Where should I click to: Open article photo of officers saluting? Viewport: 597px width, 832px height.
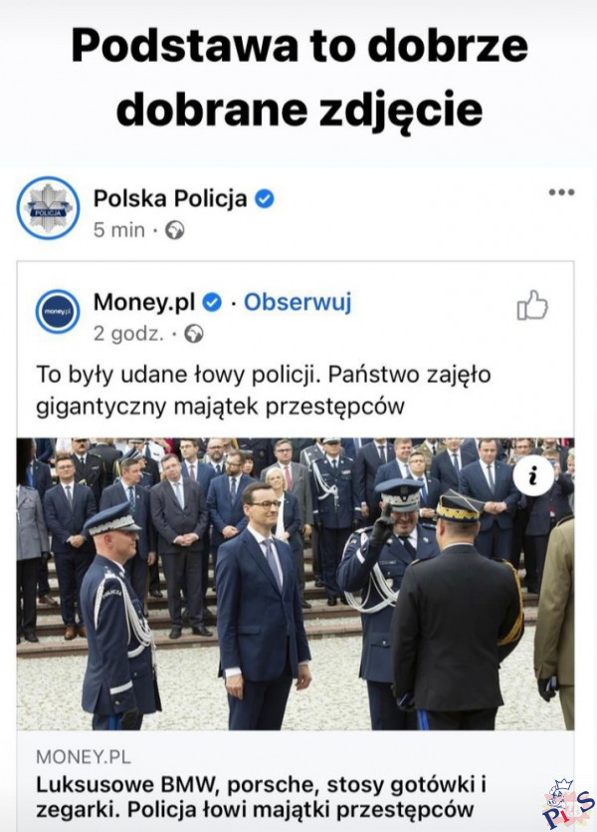(296, 584)
